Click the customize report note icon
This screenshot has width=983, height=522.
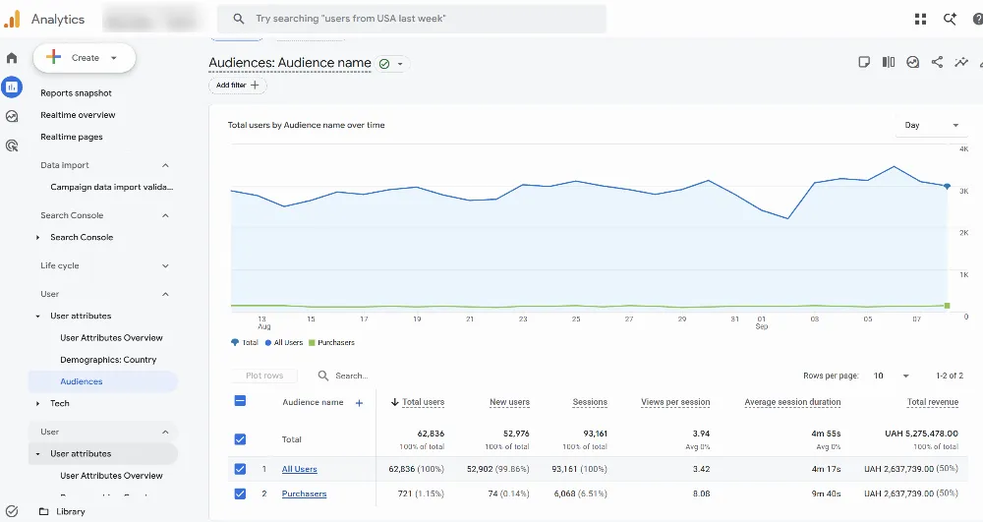tap(864, 62)
